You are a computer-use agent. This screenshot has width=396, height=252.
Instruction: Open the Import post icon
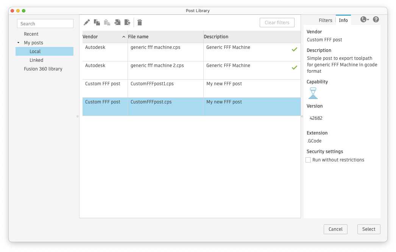point(117,22)
